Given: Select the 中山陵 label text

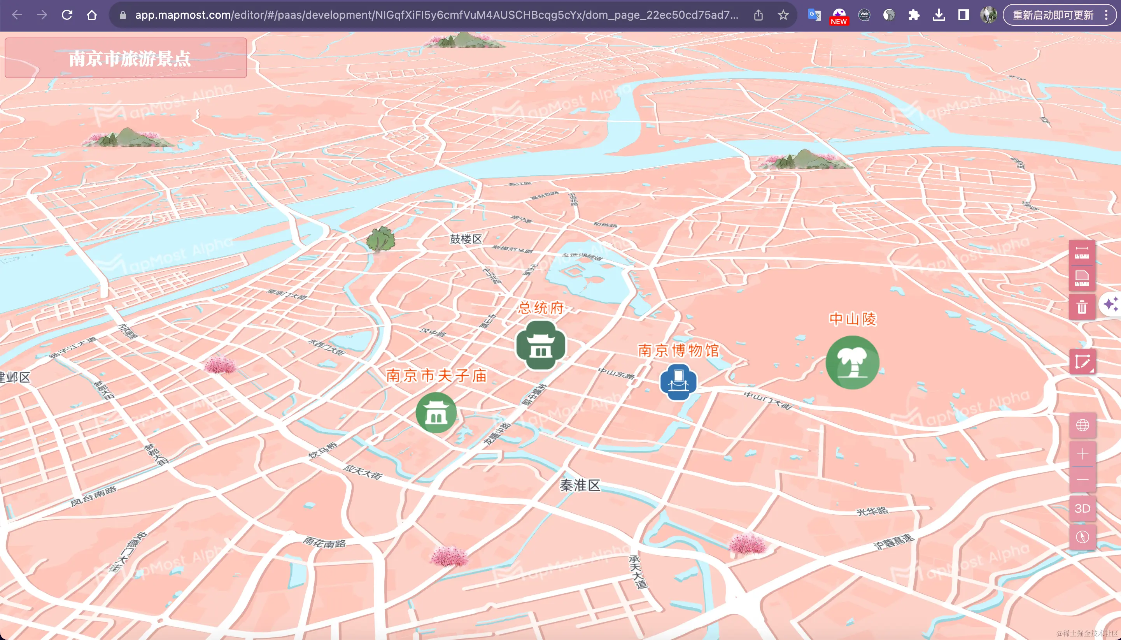Looking at the screenshot, I should (852, 319).
